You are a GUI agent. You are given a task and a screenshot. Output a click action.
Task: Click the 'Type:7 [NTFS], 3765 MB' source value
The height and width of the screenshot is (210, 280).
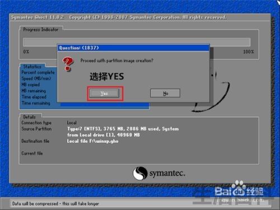coord(123,129)
